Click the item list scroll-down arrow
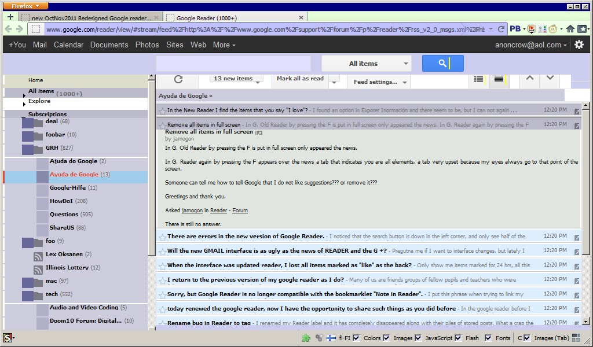 (x=586, y=322)
